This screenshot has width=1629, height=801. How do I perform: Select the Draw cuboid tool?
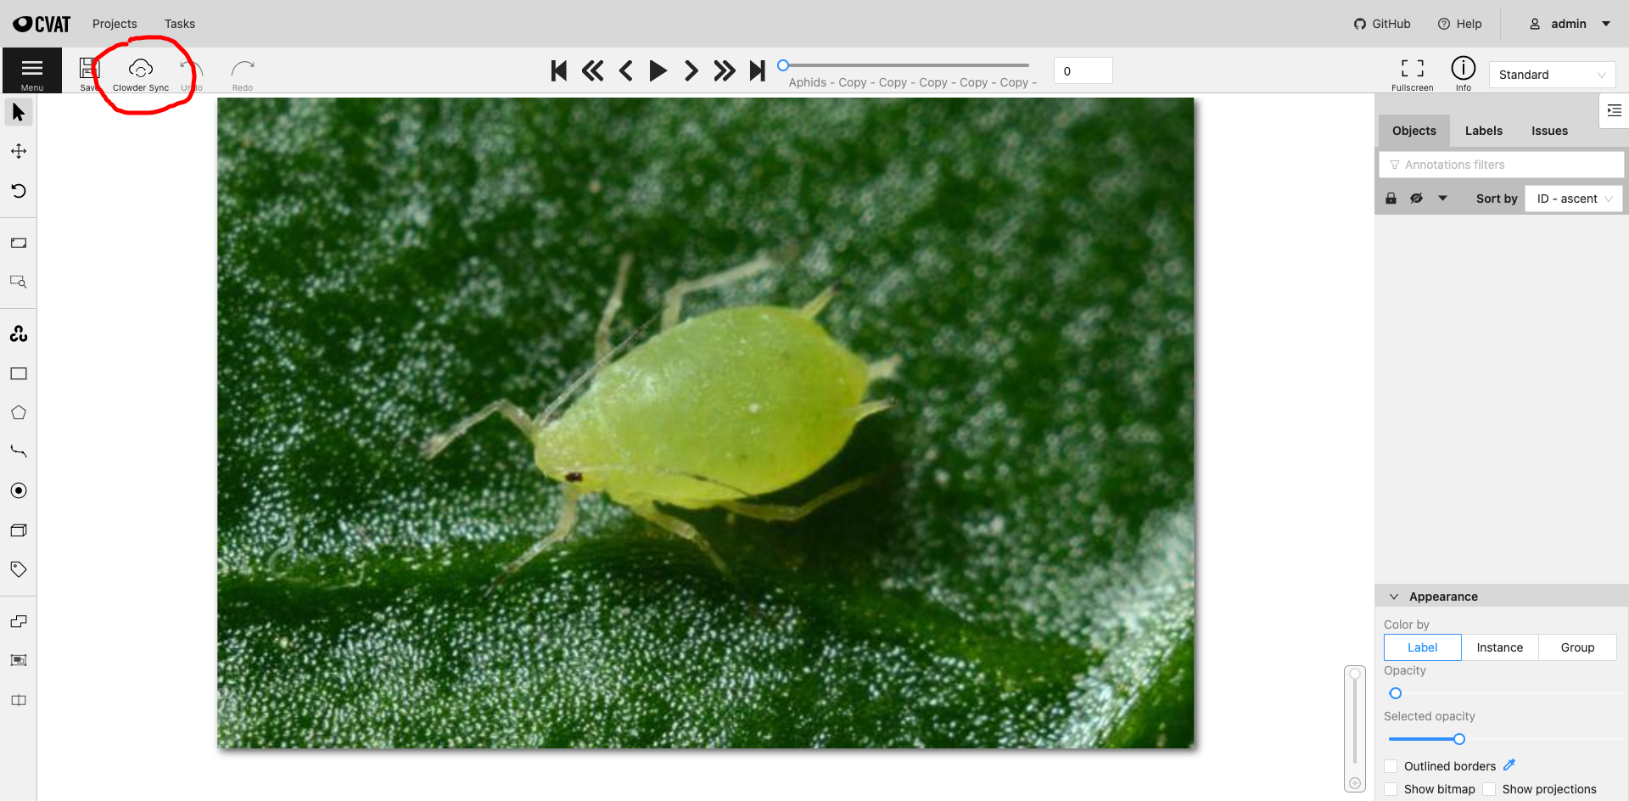pos(19,530)
